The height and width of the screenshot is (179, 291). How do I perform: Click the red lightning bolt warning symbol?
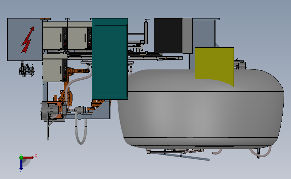[x=28, y=40]
